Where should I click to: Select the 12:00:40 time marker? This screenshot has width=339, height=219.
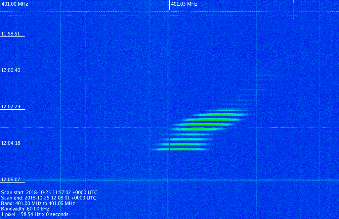[11, 70]
